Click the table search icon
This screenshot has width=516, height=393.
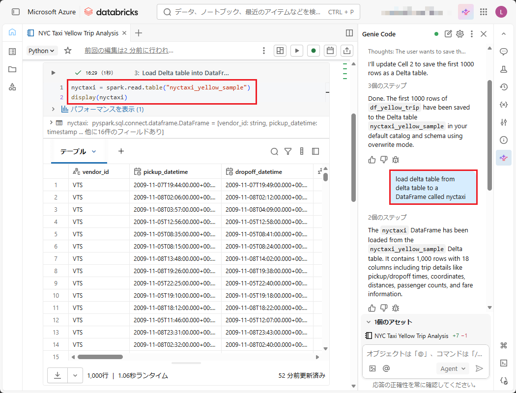[x=275, y=151]
